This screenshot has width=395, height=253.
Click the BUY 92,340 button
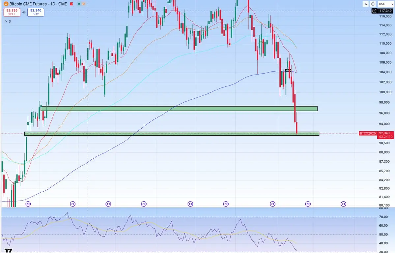click(36, 12)
